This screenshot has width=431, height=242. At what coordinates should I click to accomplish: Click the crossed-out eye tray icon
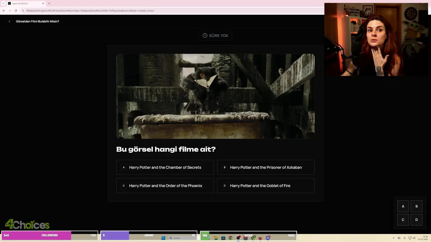tap(399, 238)
